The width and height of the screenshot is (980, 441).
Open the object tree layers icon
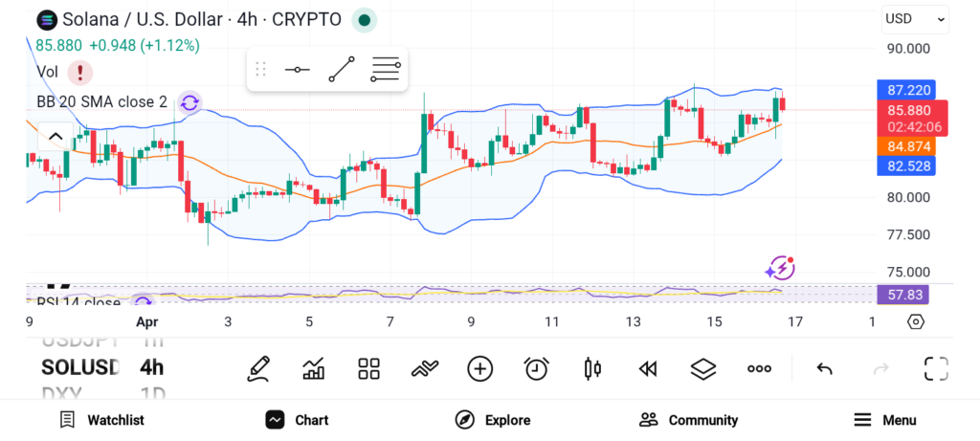703,368
